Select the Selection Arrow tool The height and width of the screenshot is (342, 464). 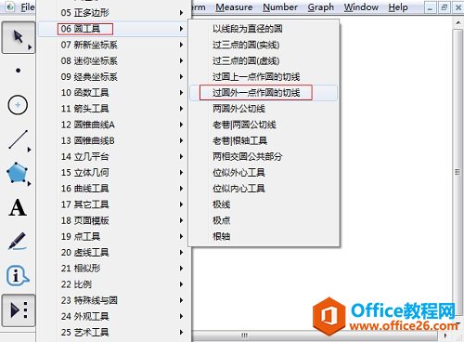(19, 37)
